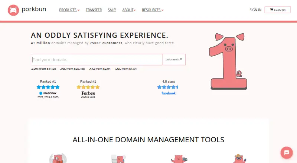Click pig holding camera illustration

click(179, 159)
